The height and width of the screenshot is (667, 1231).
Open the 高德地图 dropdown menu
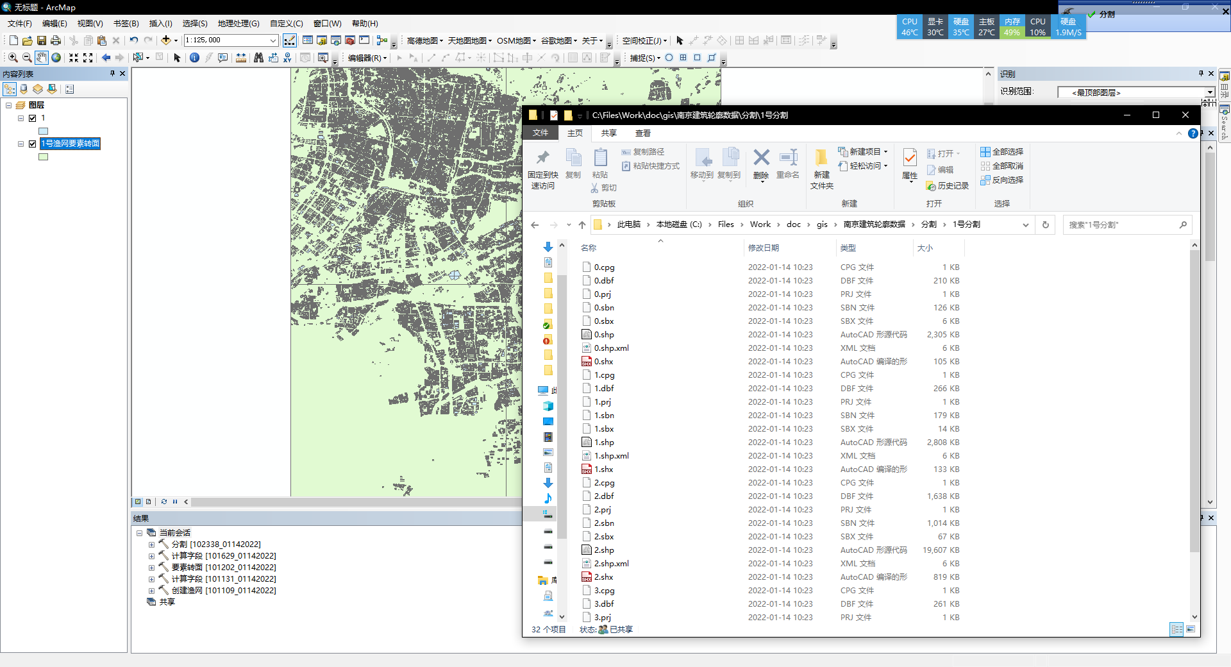(x=424, y=40)
